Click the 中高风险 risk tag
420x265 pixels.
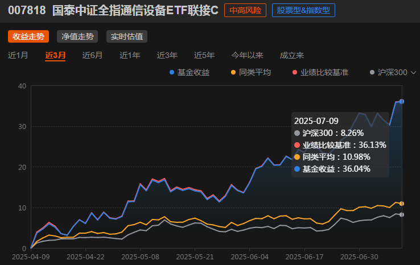(x=245, y=10)
